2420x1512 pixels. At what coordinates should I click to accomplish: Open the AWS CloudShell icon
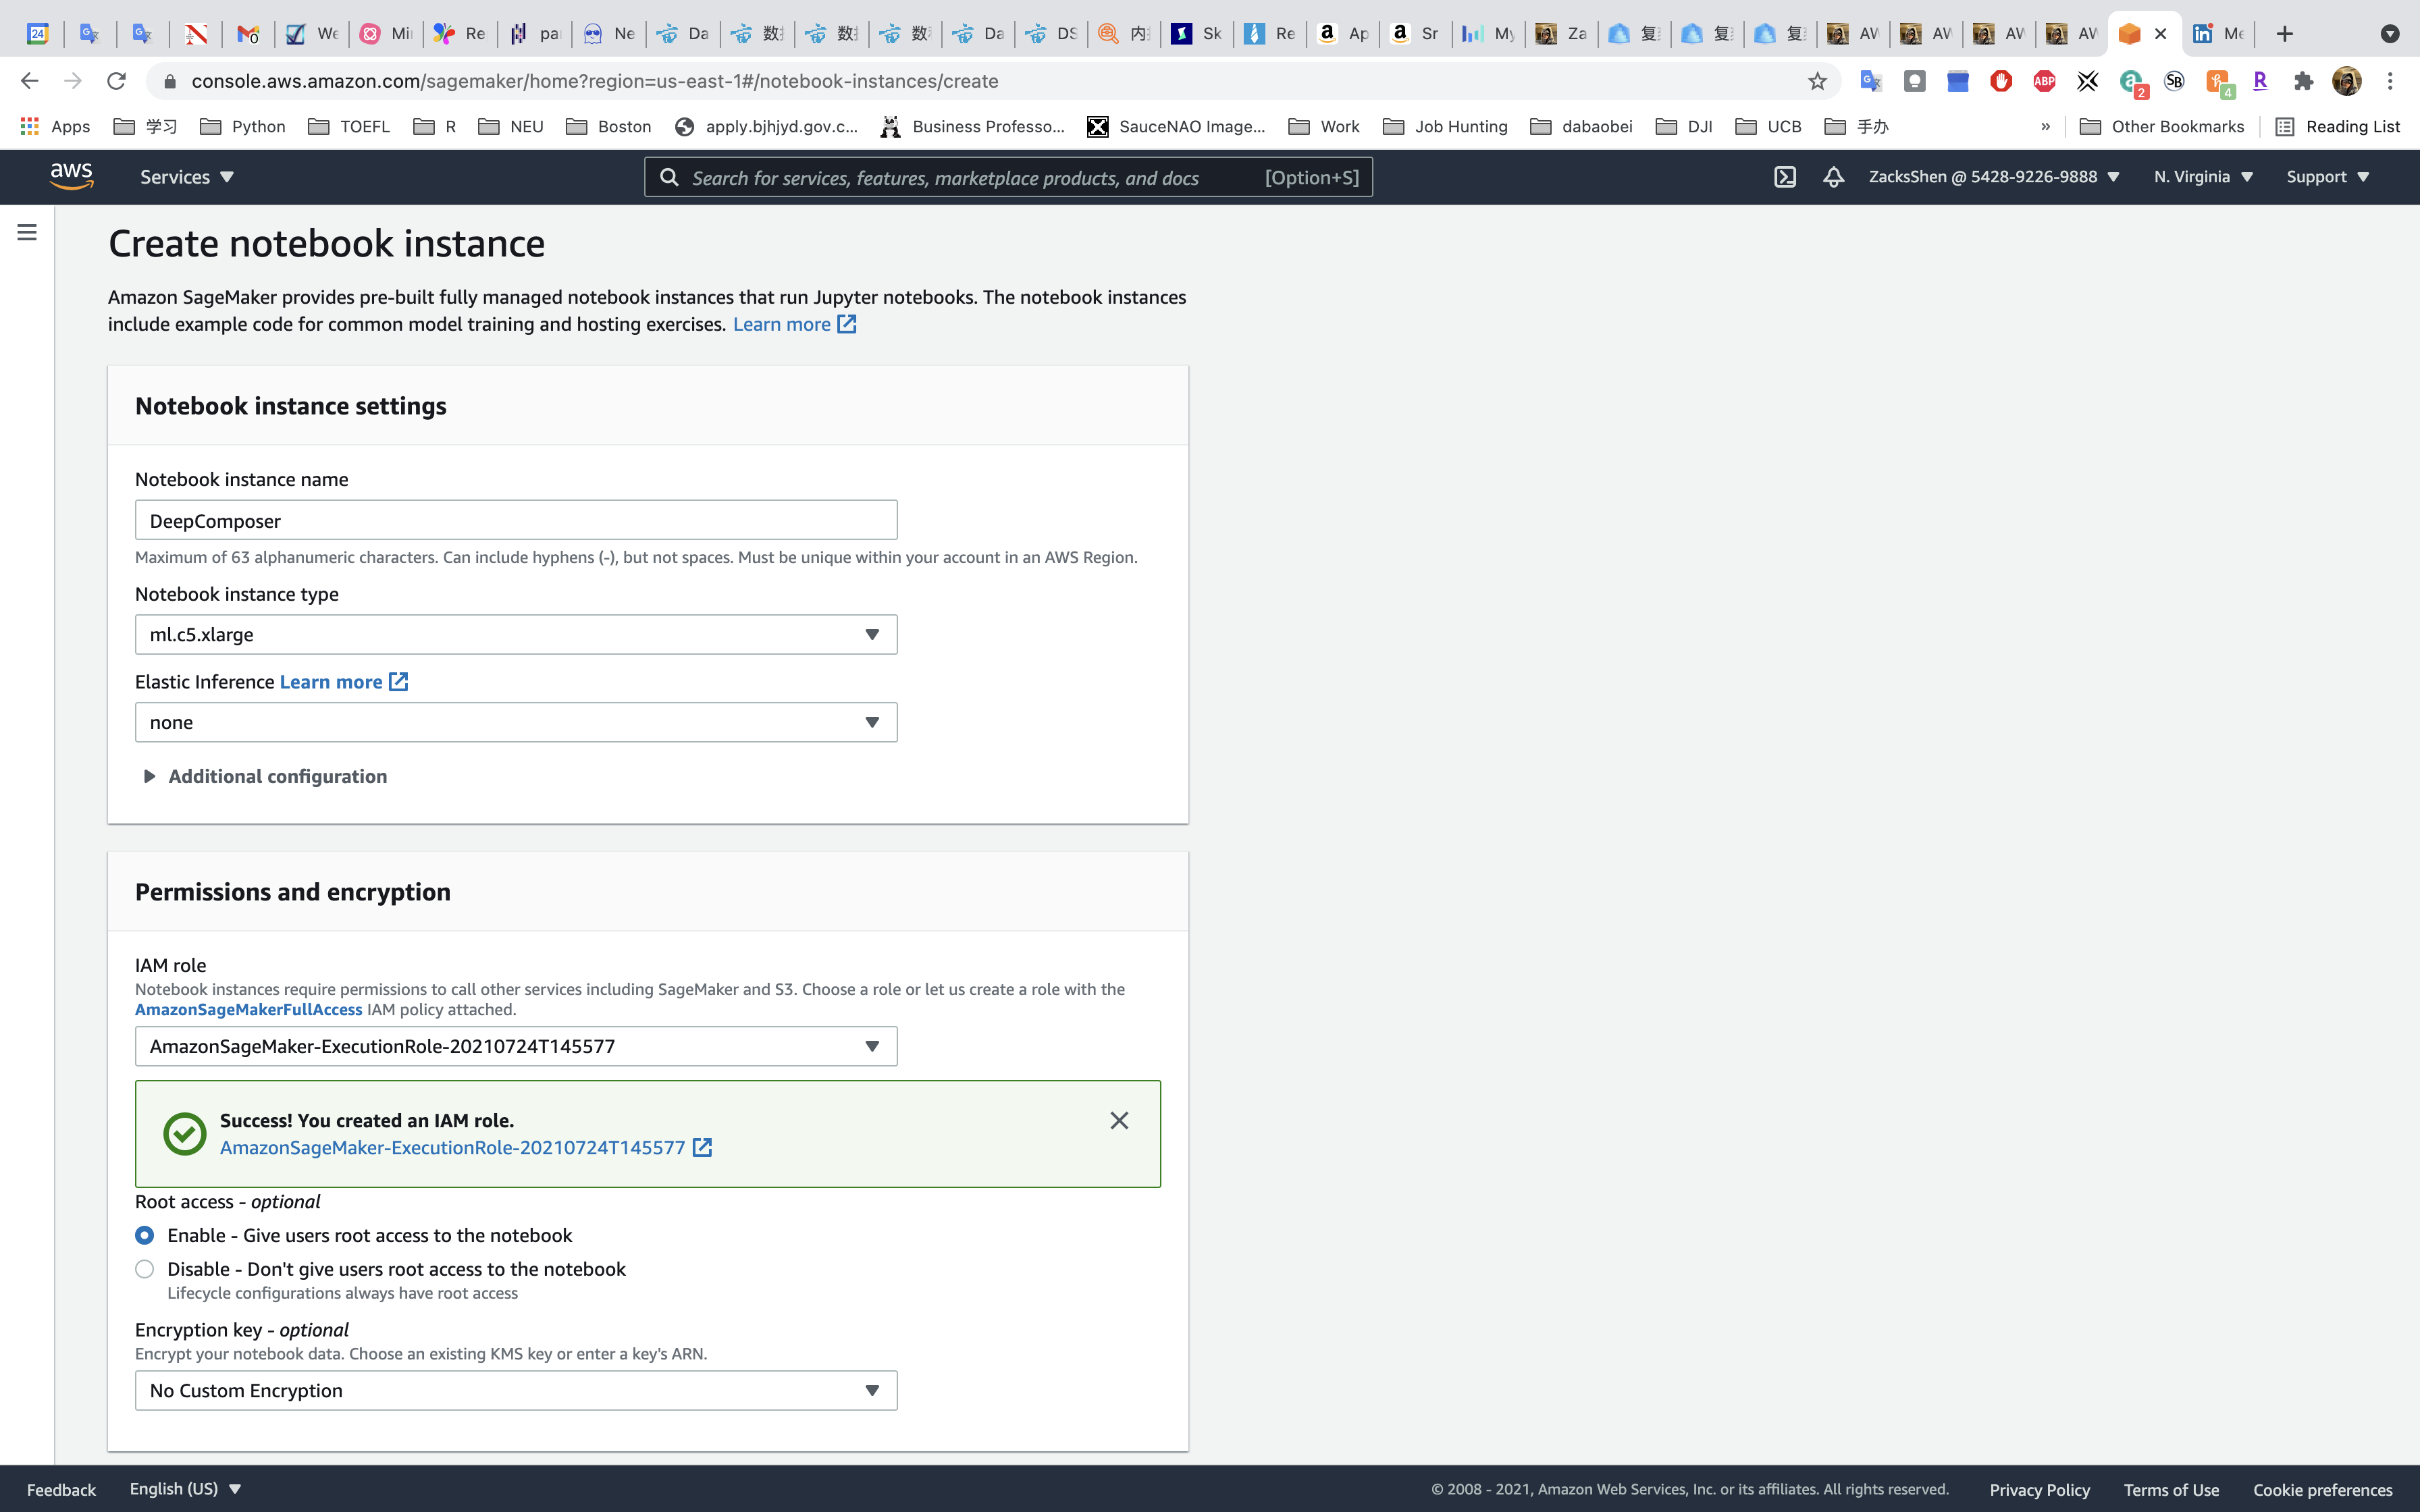(1785, 177)
